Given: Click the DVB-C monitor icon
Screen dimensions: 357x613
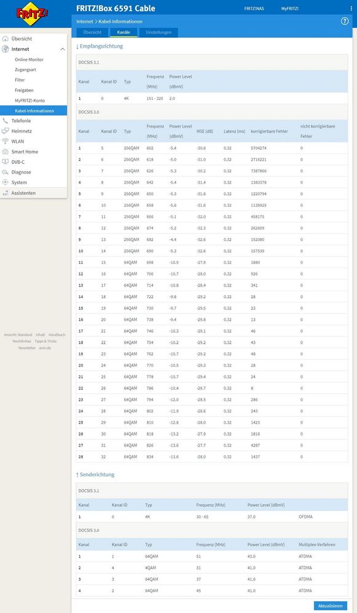Looking at the screenshot, I should click(6, 162).
